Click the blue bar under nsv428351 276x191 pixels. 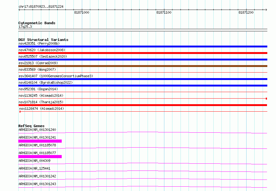(x=143, y=47)
